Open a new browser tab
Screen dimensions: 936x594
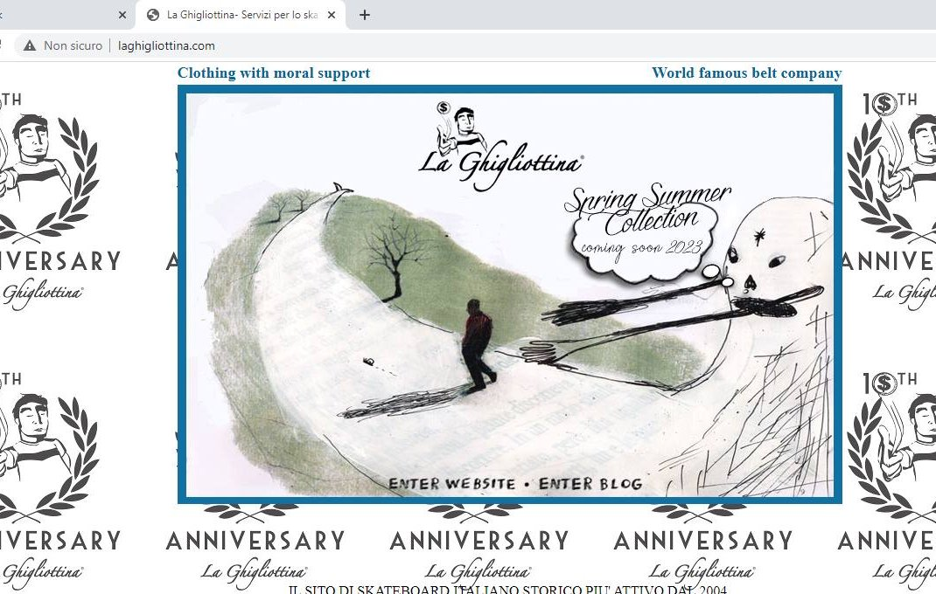(365, 15)
